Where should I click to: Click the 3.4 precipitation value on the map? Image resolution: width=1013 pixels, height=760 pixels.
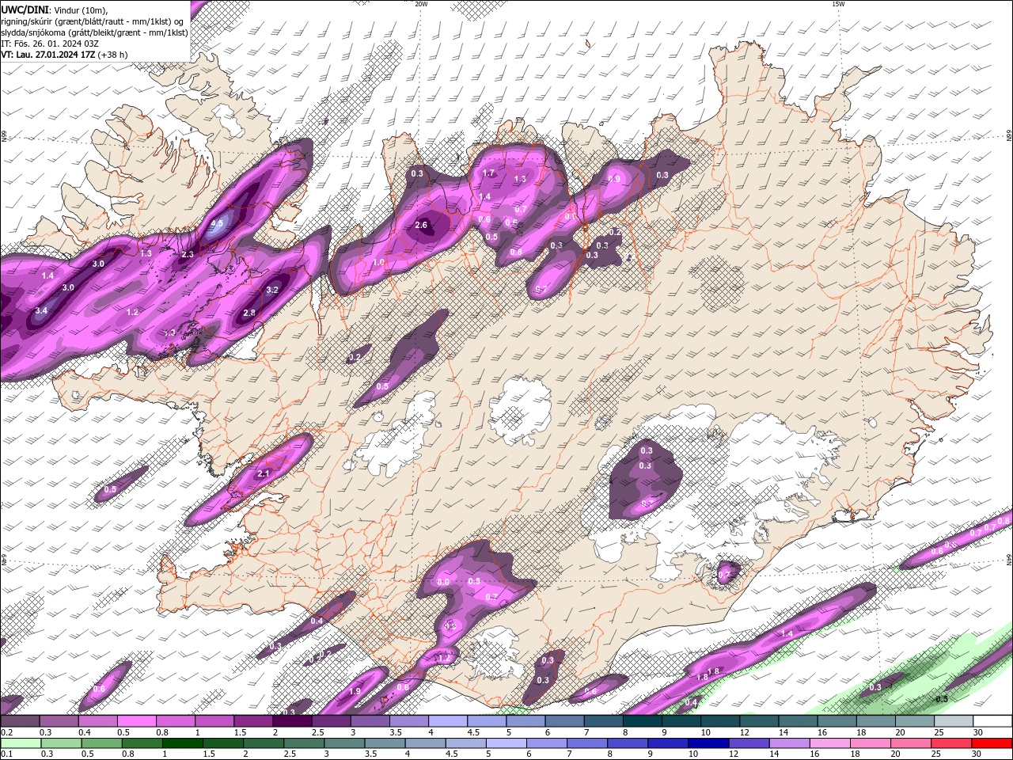click(41, 311)
